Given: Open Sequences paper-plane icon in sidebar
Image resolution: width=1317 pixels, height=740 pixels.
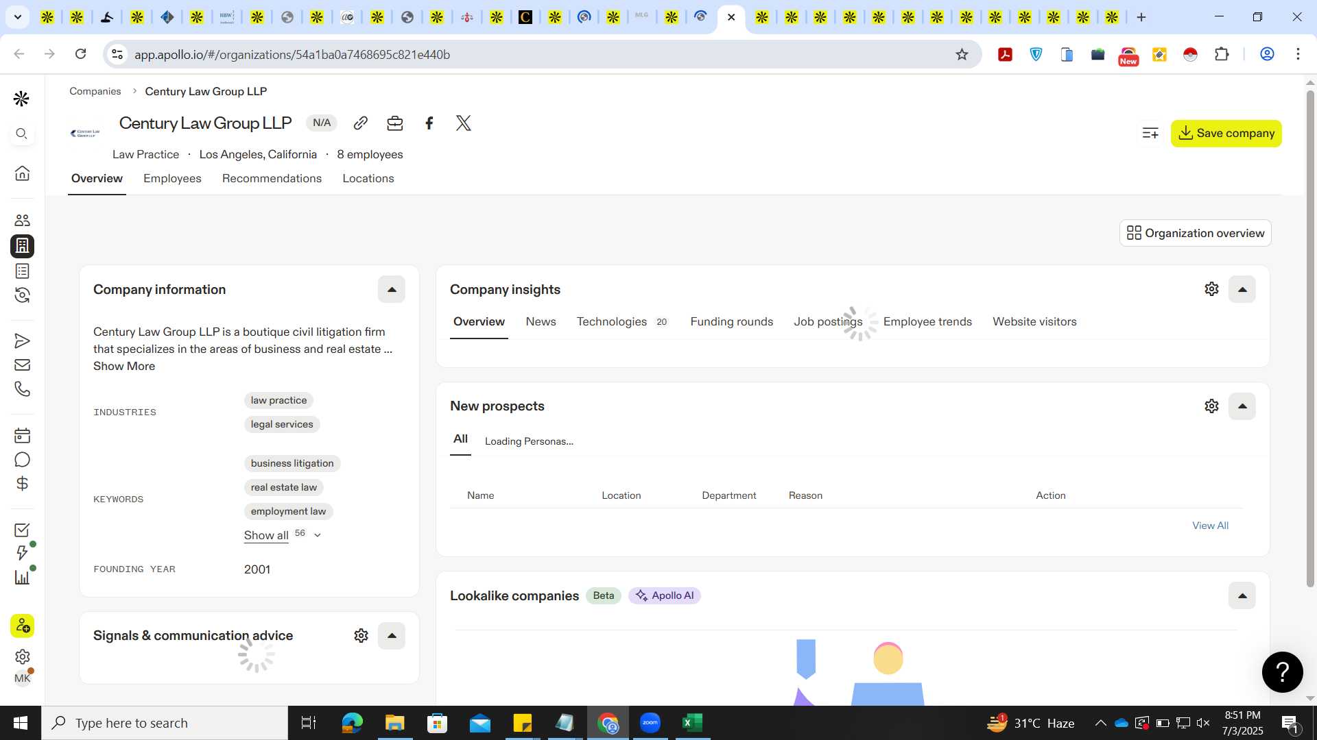Looking at the screenshot, I should tap(22, 341).
